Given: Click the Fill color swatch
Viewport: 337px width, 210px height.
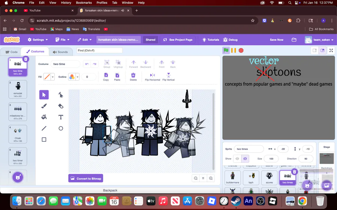Looking at the screenshot, I should [47, 76].
